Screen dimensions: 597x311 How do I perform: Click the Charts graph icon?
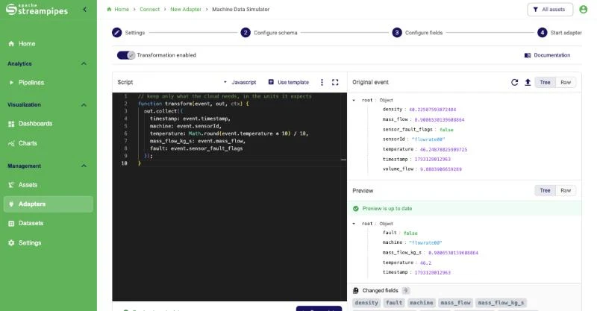11,143
